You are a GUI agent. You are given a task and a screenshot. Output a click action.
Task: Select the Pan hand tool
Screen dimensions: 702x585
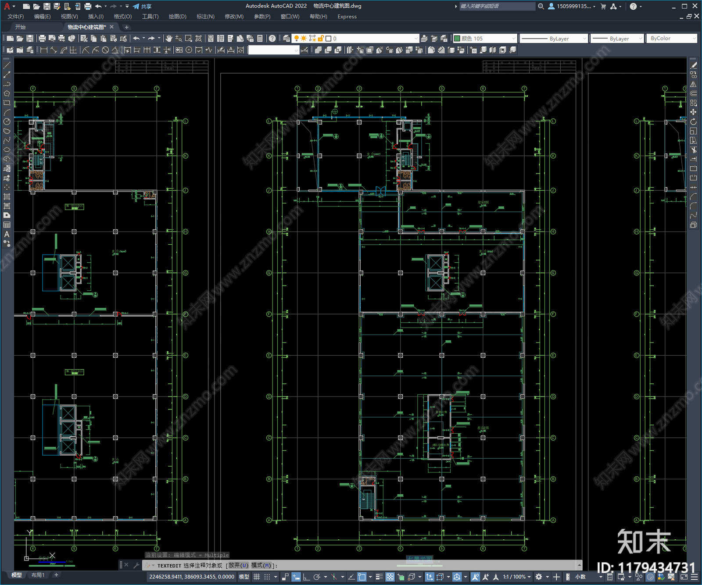click(x=169, y=39)
